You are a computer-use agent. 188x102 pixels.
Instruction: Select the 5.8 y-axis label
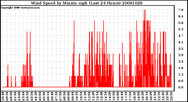181,23
